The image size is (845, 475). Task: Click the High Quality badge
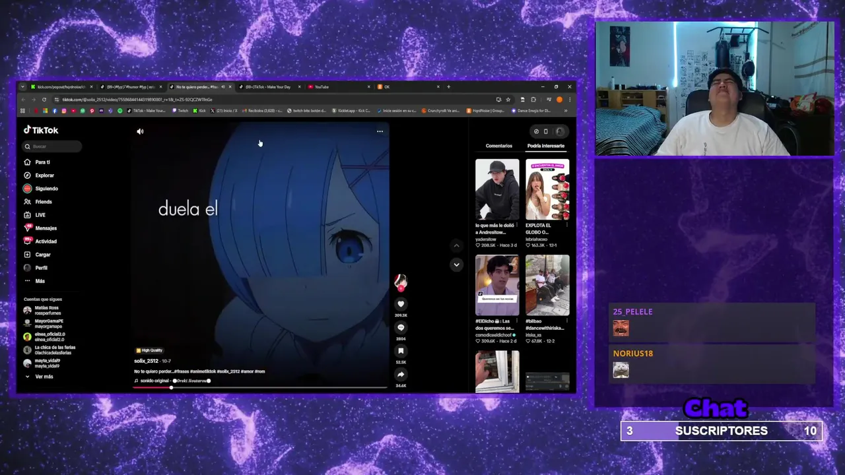[149, 350]
